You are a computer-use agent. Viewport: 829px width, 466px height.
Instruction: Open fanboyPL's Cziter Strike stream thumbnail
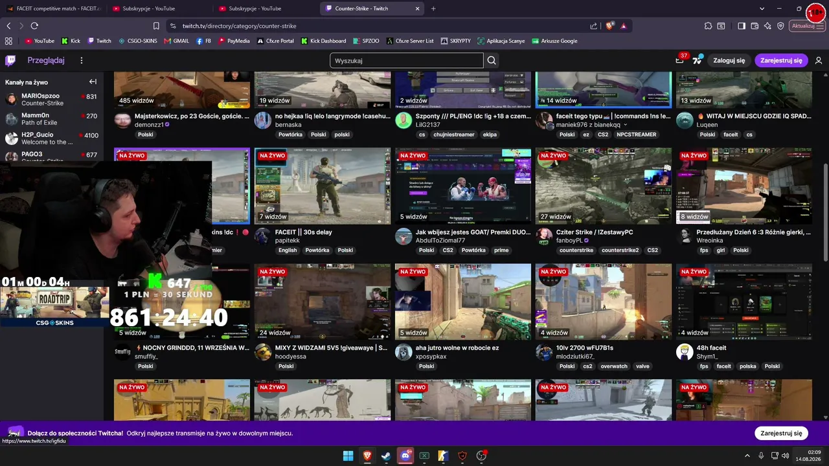[604, 186]
